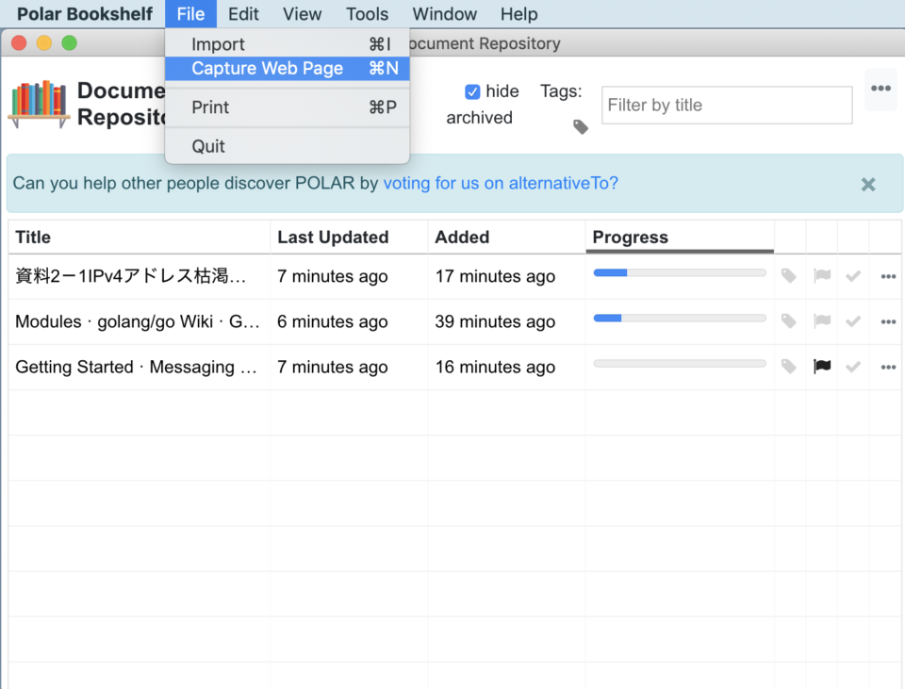The image size is (905, 689).
Task: Archive the Modules golang/go Wiki document with checkmark
Action: point(853,321)
